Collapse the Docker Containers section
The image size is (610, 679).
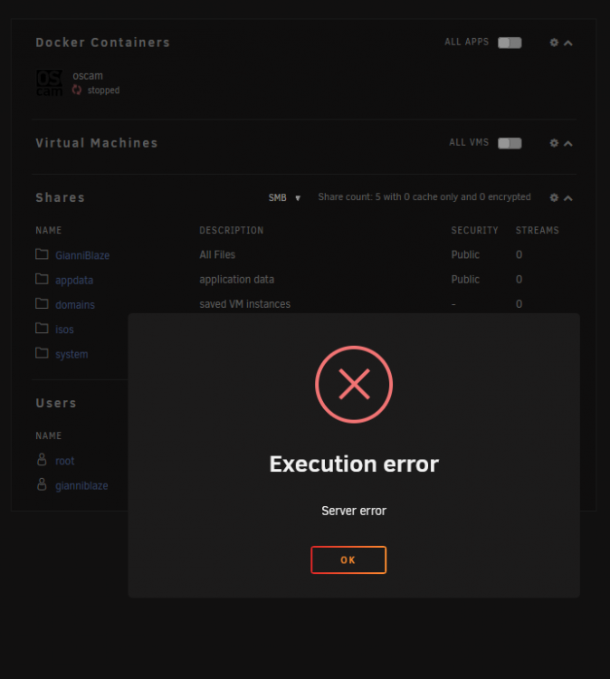(568, 43)
